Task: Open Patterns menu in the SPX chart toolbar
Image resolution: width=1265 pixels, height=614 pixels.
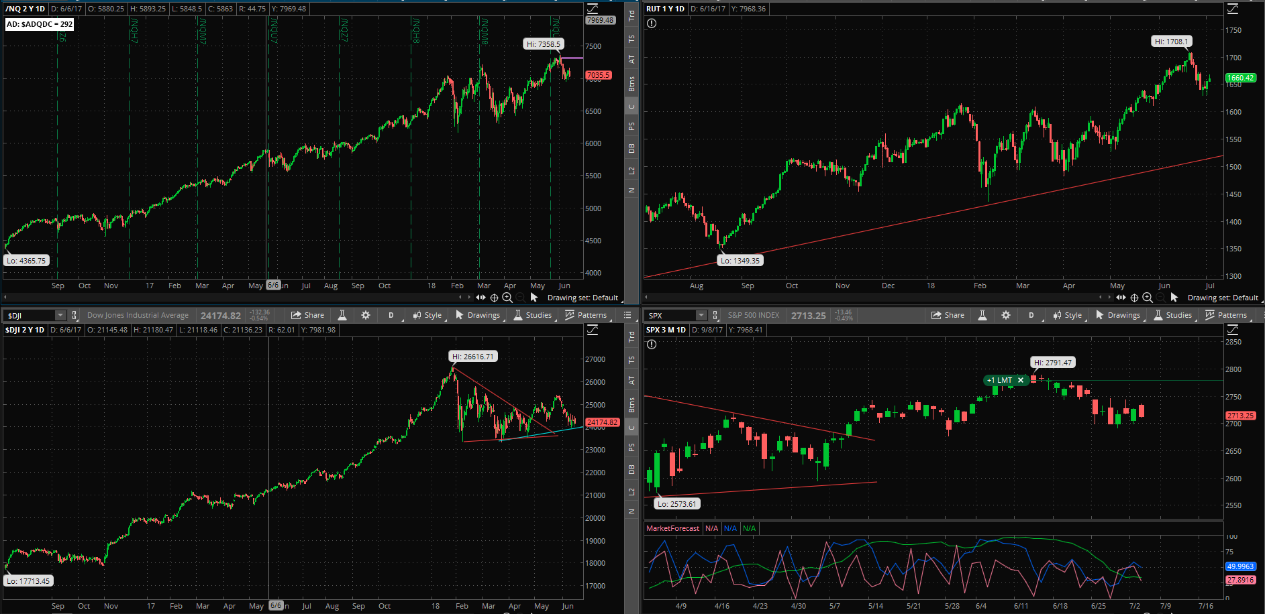Action: point(1226,315)
